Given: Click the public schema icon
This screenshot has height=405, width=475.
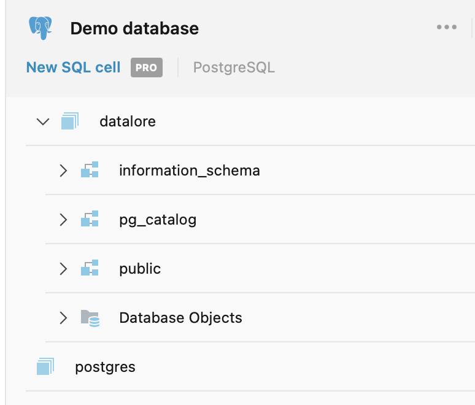Looking at the screenshot, I should coord(90,268).
